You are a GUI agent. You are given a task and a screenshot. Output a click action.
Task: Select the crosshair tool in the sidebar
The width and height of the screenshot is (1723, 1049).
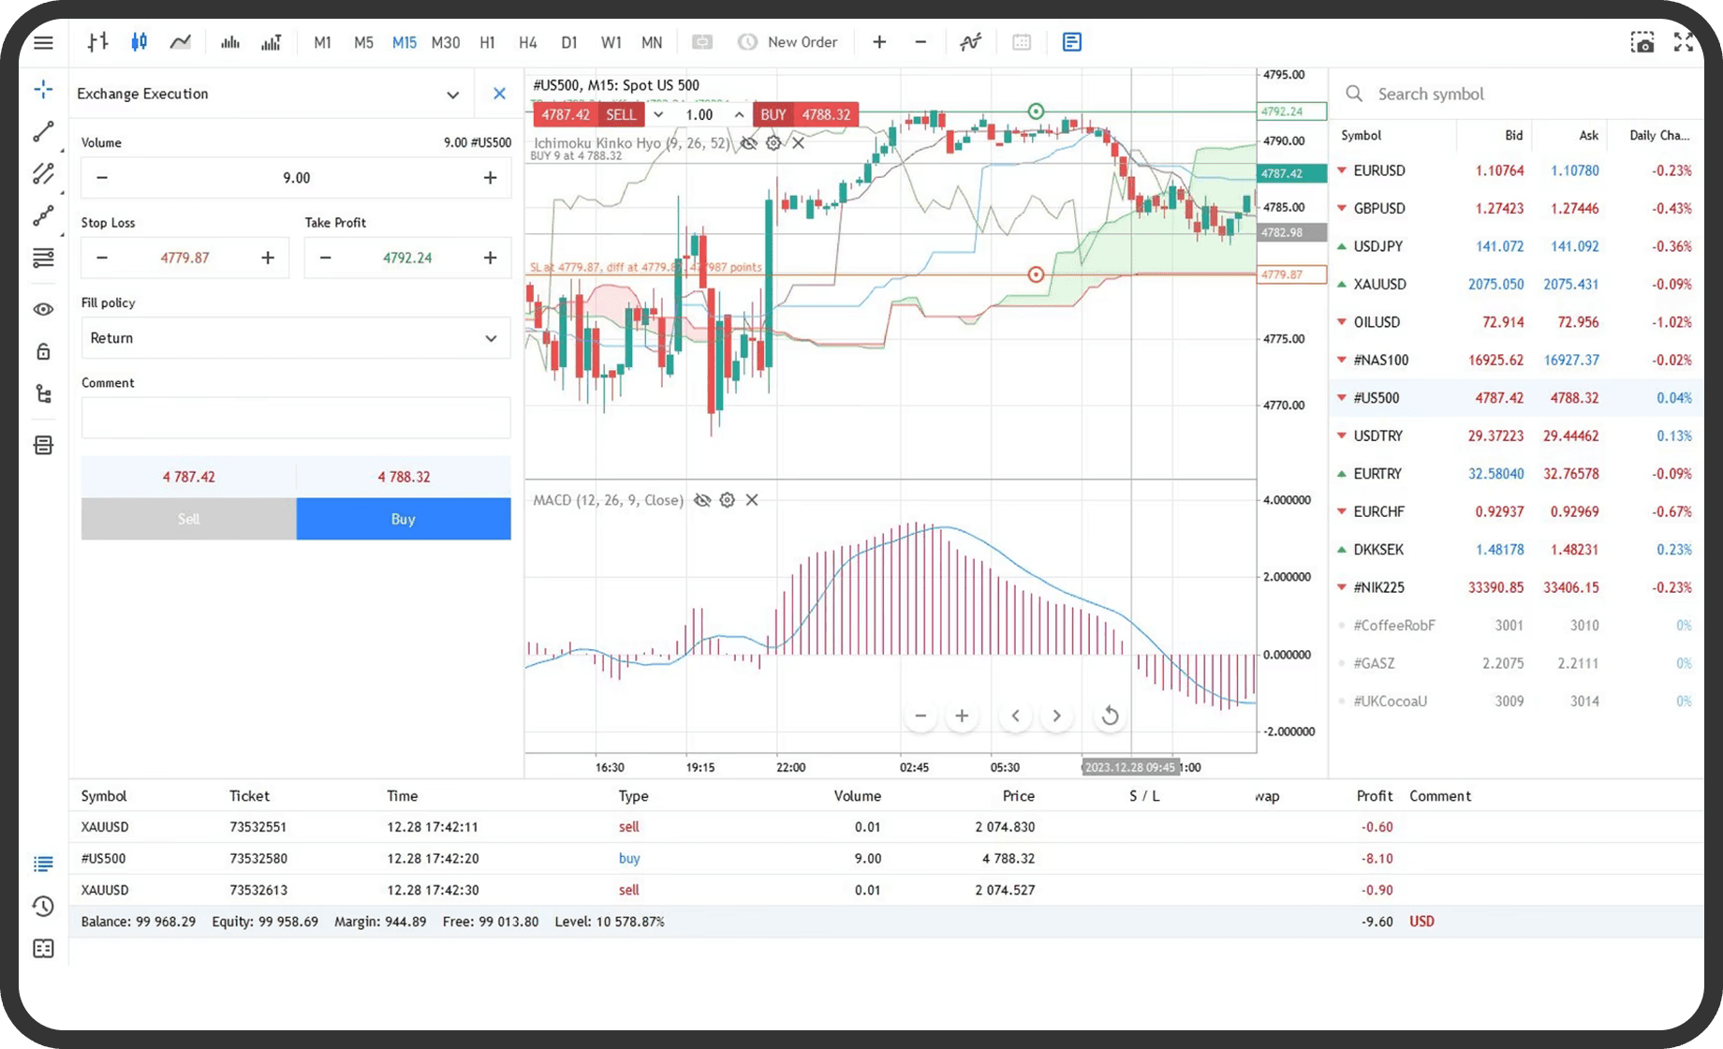pyautogui.click(x=43, y=89)
